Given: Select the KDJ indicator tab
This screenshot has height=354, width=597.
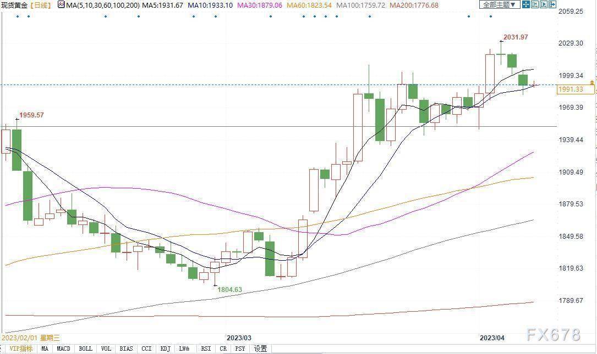Looking at the screenshot, I should [165, 349].
